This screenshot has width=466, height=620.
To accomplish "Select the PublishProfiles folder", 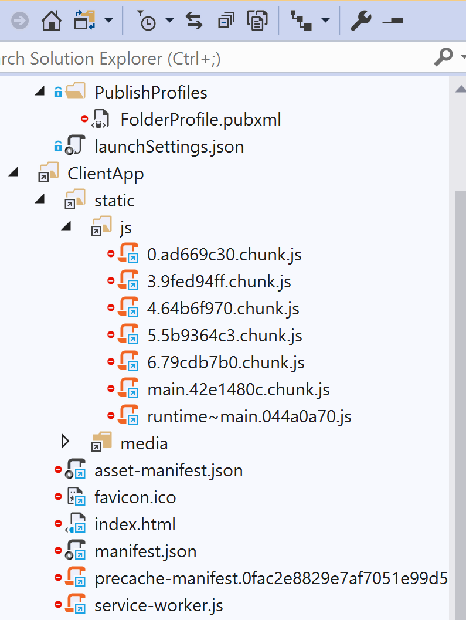I will 151,93.
